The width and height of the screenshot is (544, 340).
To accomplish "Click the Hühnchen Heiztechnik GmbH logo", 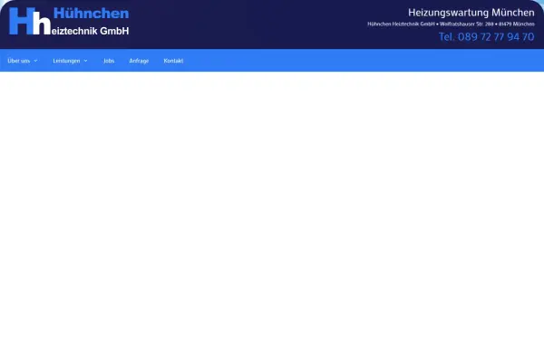I will (69, 22).
